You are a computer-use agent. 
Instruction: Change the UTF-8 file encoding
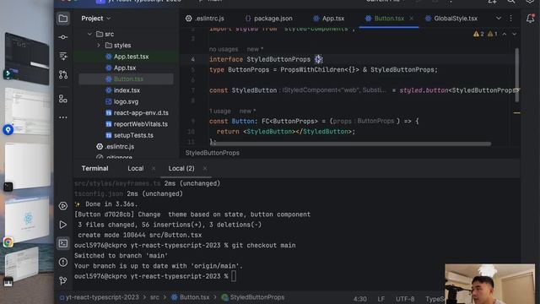tap(405, 299)
